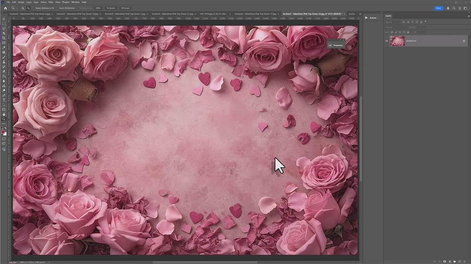Open the Filter menu
This screenshot has height=264, width=471.
click(51, 2)
